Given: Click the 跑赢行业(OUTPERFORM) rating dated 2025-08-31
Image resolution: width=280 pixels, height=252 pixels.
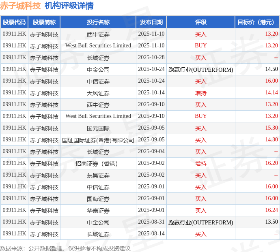Looking at the screenshot, I should [201, 222].
